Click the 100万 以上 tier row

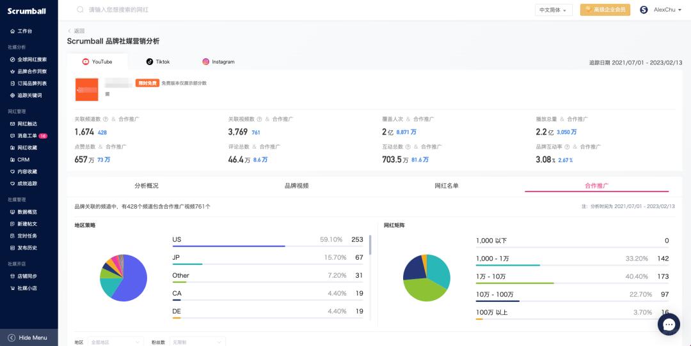(x=573, y=313)
